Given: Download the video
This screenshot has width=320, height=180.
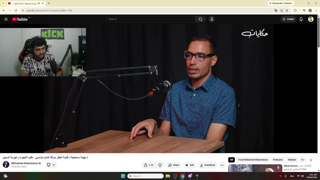Looking at the screenshot, I should pyautogui.click(x=207, y=165).
